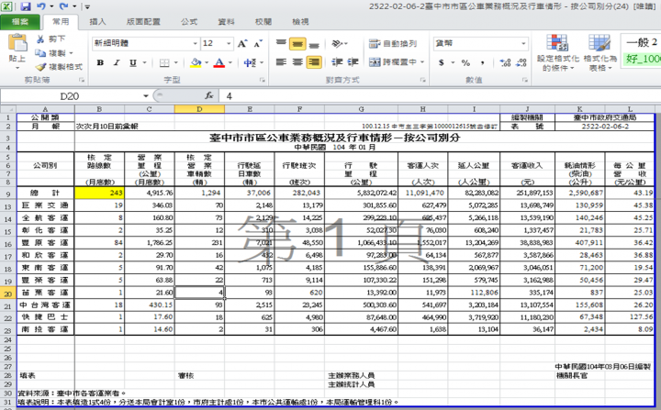This screenshot has width=661, height=410.
Task: Apply percent style format
Action: tap(465, 62)
